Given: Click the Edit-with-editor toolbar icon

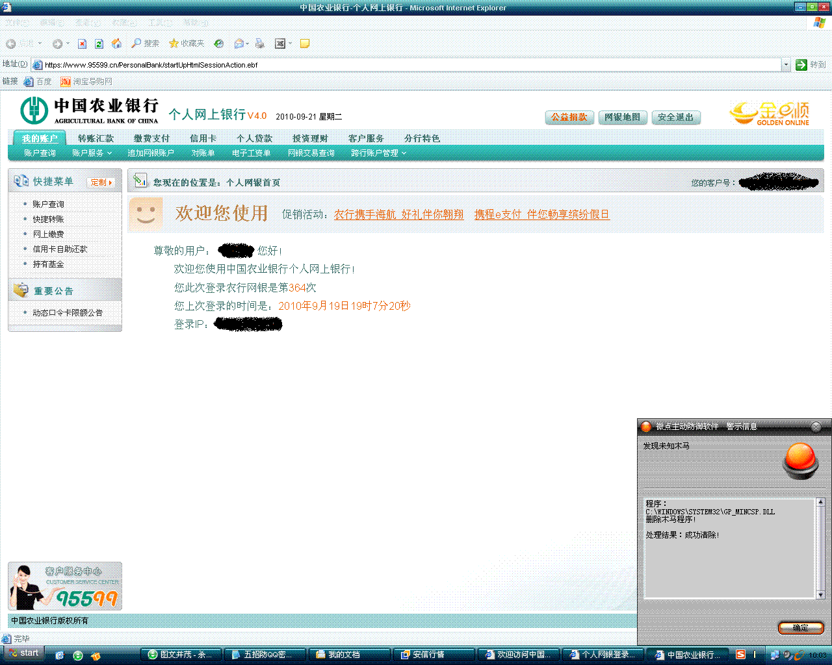Looking at the screenshot, I should point(280,44).
